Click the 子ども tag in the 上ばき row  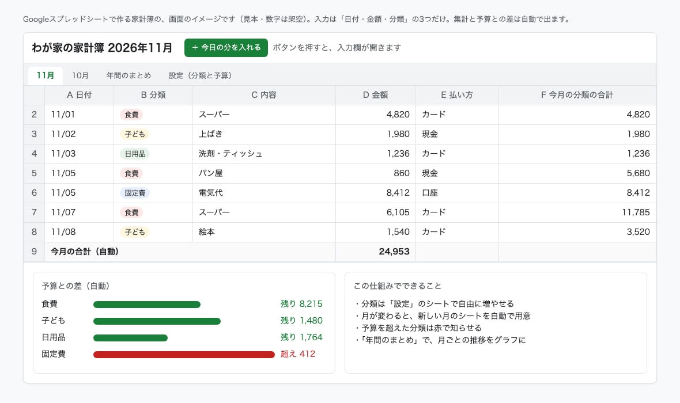click(135, 134)
